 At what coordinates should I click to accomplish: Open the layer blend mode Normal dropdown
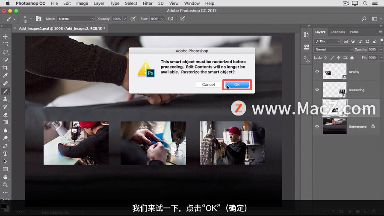pyautogui.click(x=333, y=50)
